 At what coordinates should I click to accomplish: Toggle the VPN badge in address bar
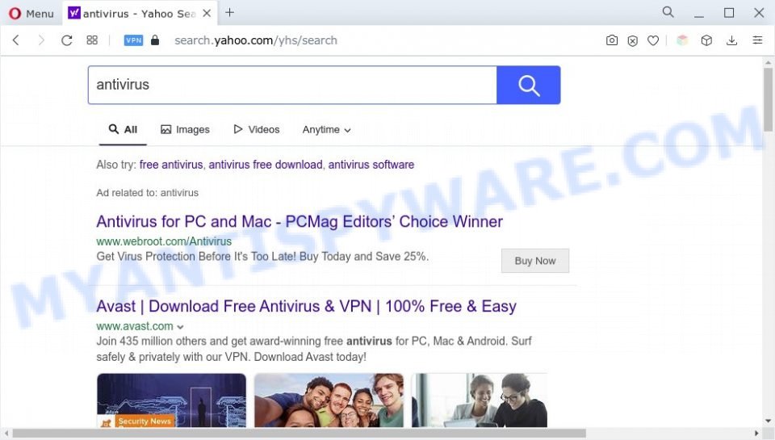133,40
